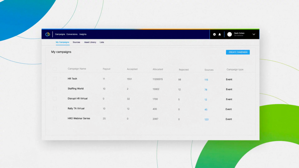Select the Campaigns menu item
299x168 pixels.
[60, 34]
